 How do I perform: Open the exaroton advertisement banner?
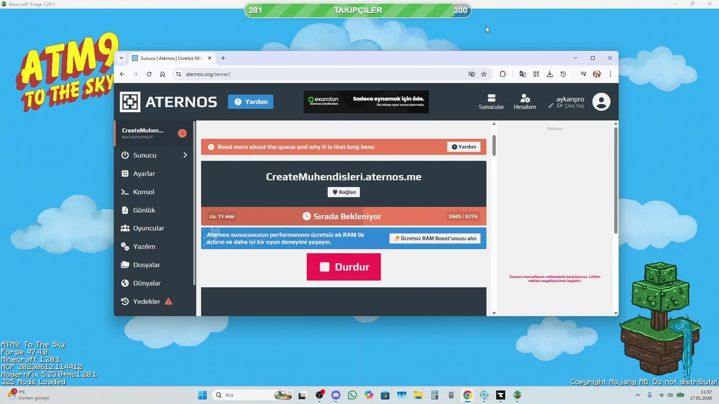[x=366, y=102]
